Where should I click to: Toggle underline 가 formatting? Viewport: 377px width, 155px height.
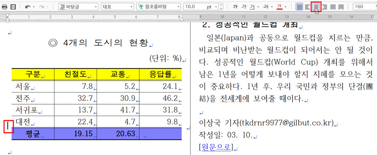click(x=252, y=7)
